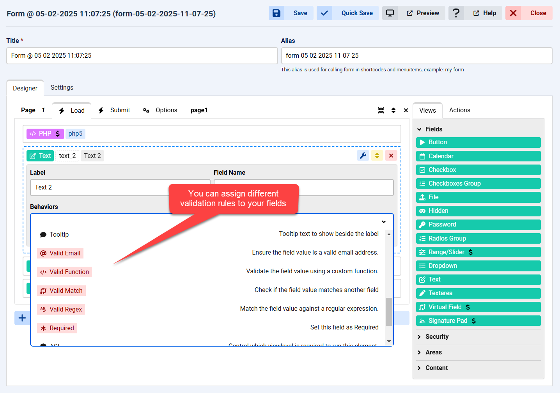
Task: Click into the Alias input field
Action: pyautogui.click(x=416, y=56)
